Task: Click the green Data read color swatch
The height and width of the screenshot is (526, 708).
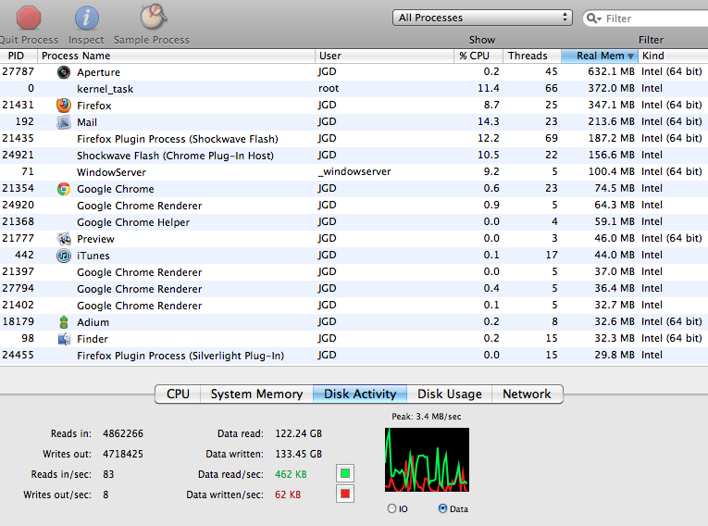Action: 345,473
